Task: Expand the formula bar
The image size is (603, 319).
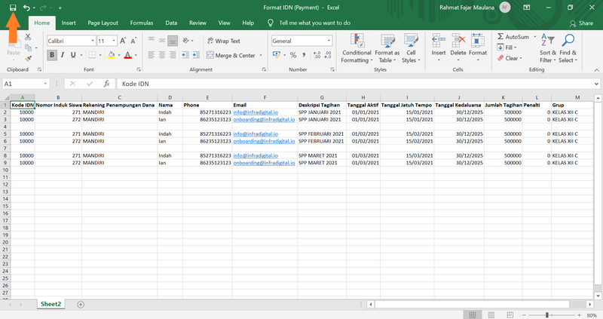Action: (596, 84)
